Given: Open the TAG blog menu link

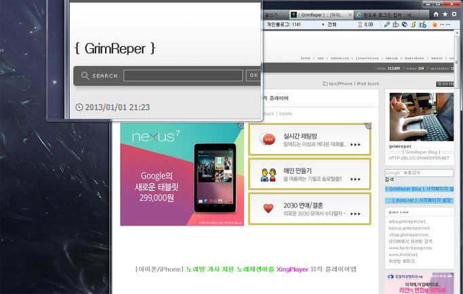Looking at the screenshot, I should [x=321, y=58].
